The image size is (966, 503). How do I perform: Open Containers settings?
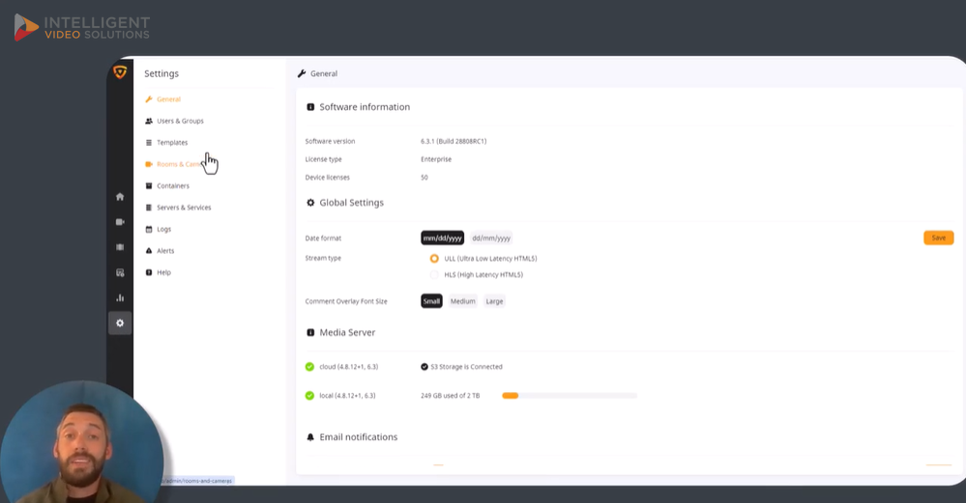click(173, 185)
